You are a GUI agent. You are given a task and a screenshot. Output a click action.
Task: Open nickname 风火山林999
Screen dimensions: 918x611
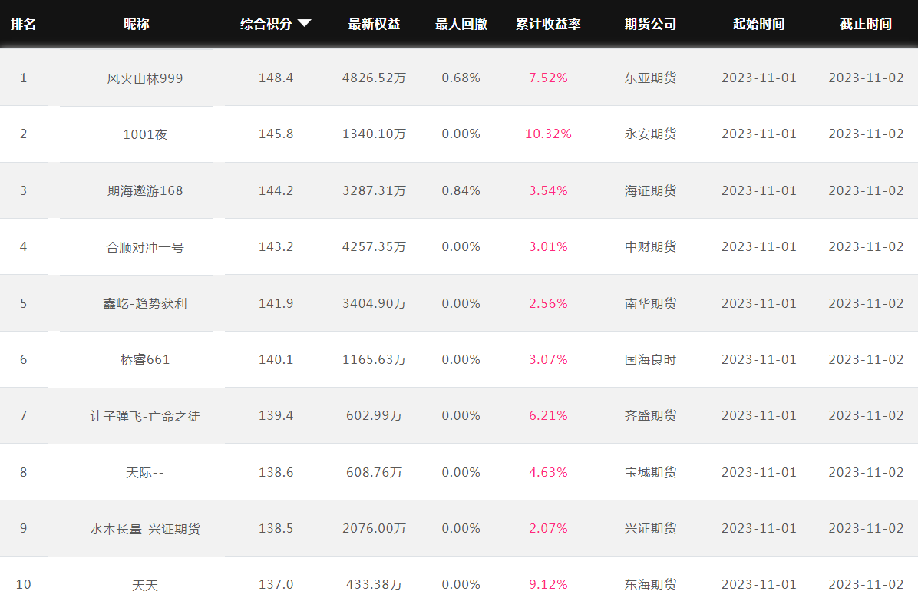pos(144,78)
